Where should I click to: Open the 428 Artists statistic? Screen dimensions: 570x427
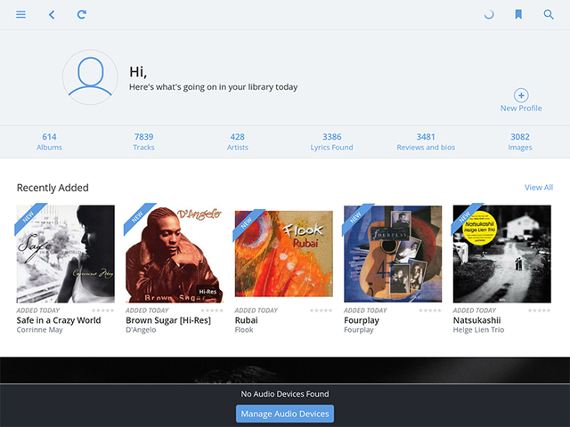[x=238, y=142]
